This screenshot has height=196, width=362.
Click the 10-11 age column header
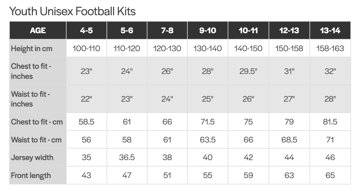click(x=248, y=30)
